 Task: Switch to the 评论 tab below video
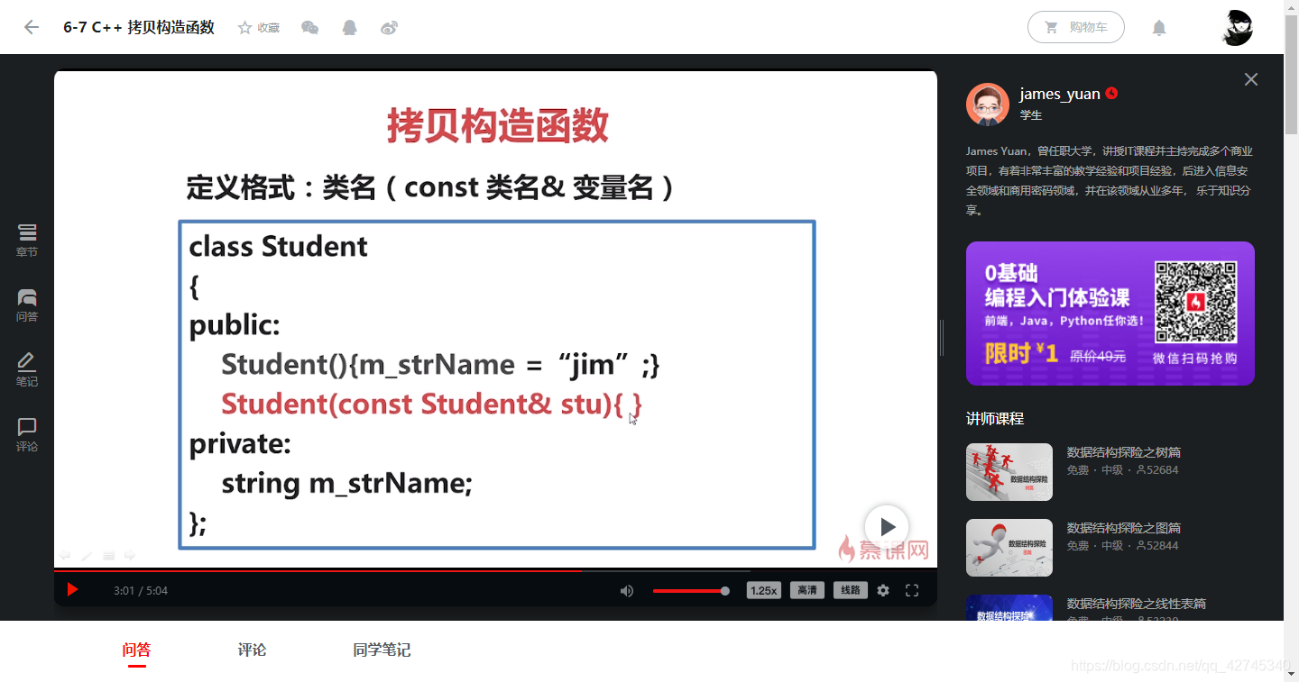click(x=252, y=650)
